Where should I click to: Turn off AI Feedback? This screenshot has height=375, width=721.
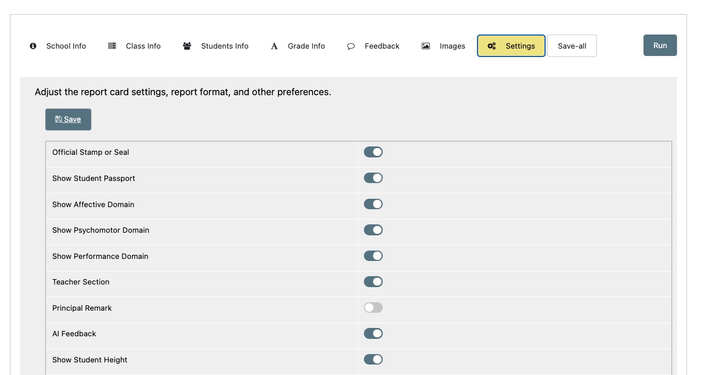373,333
